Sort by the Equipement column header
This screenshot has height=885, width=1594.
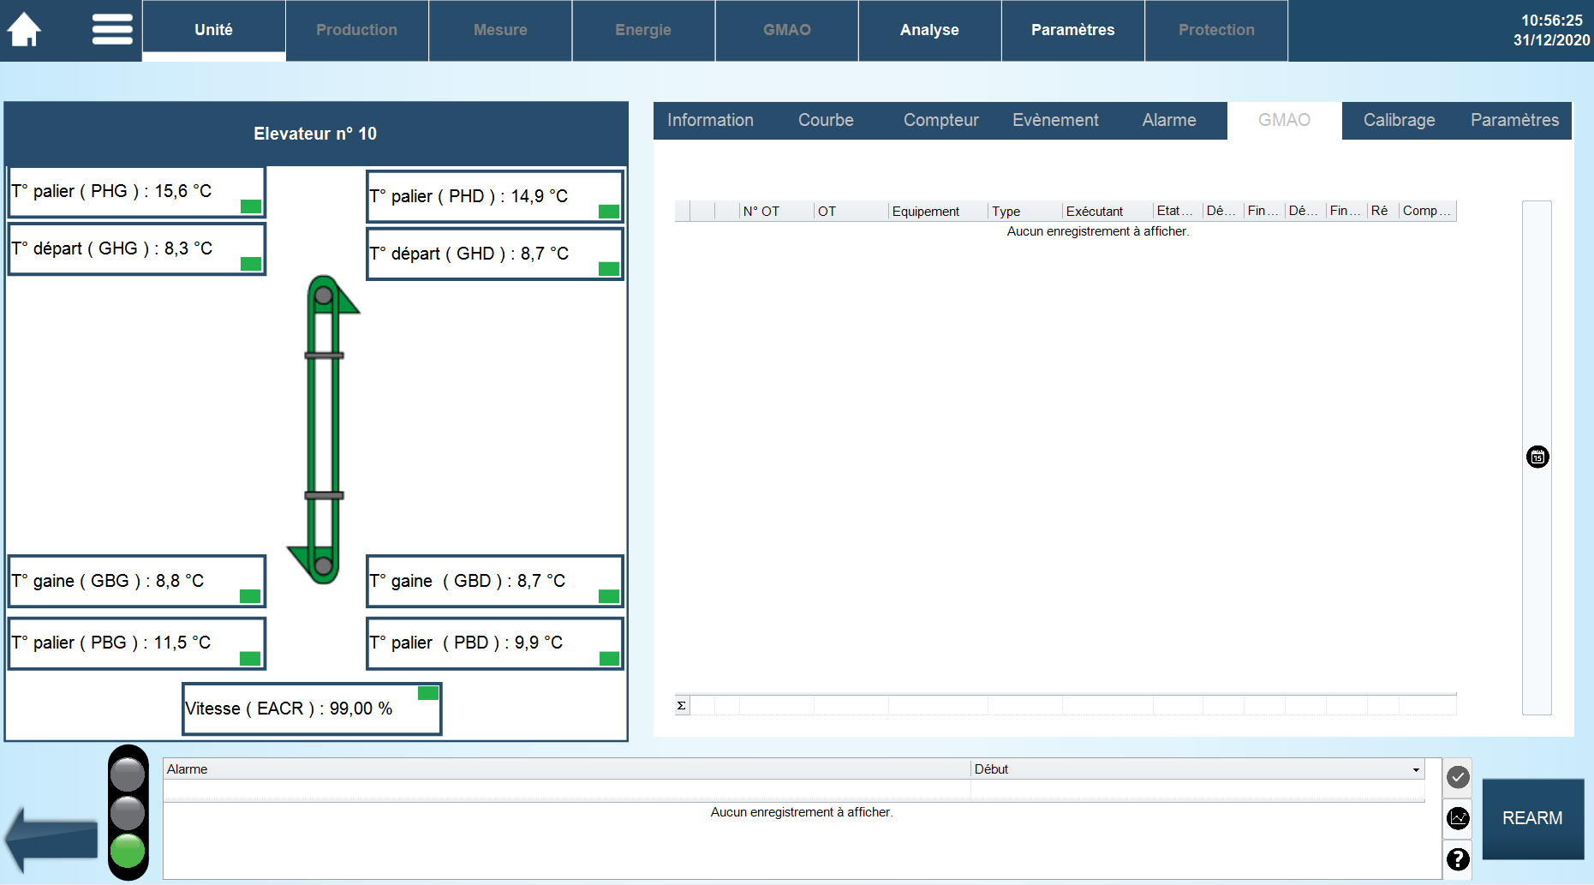click(925, 212)
